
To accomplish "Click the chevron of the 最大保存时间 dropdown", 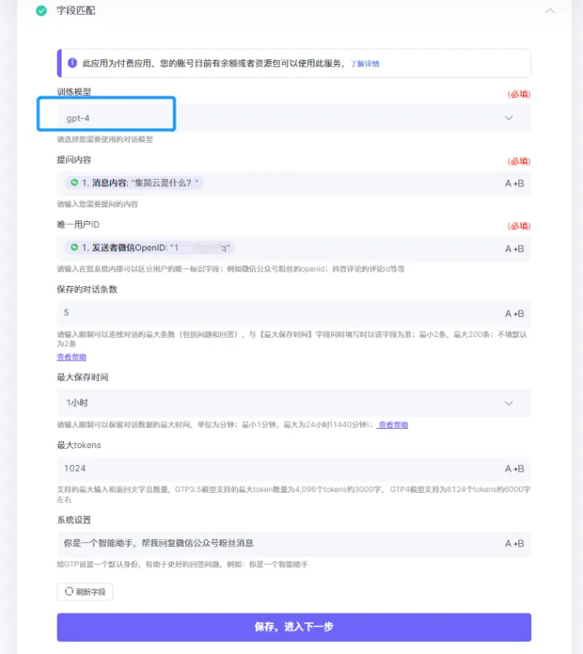I will 509,403.
